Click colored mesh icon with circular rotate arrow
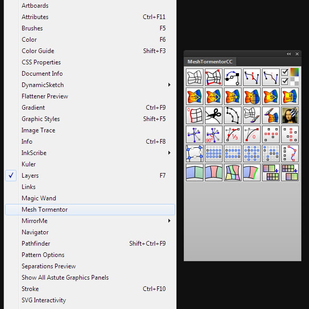Screen dimensions: 309x309 pyautogui.click(x=233, y=96)
